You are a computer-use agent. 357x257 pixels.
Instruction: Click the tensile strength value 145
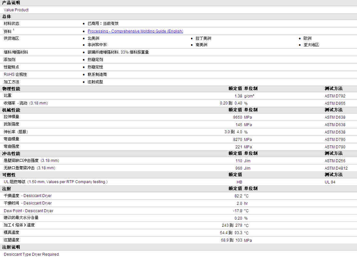click(239, 125)
